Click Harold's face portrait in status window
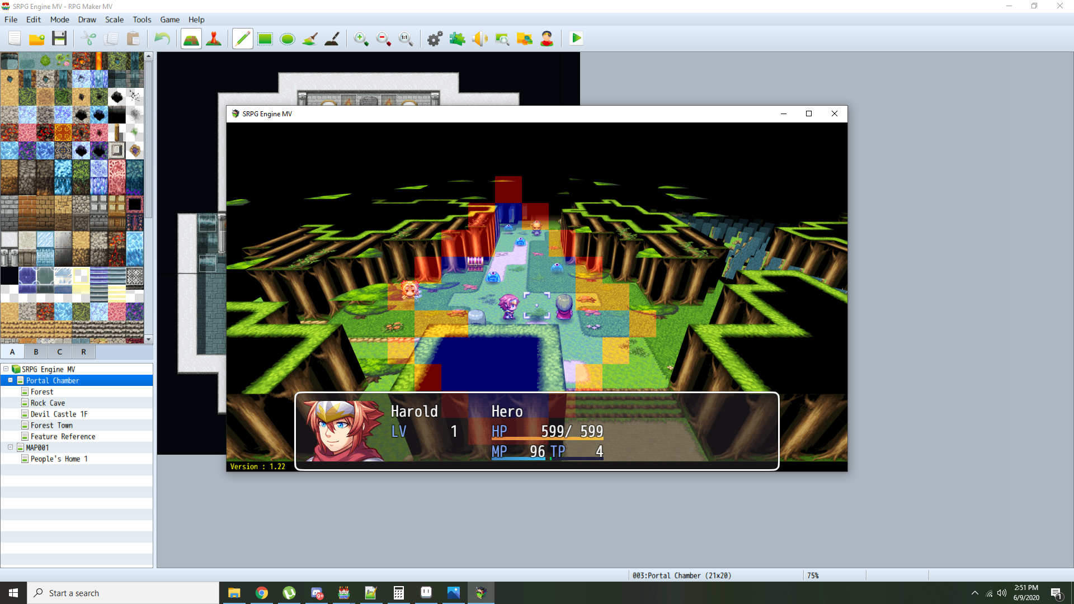This screenshot has height=604, width=1074. click(x=343, y=430)
